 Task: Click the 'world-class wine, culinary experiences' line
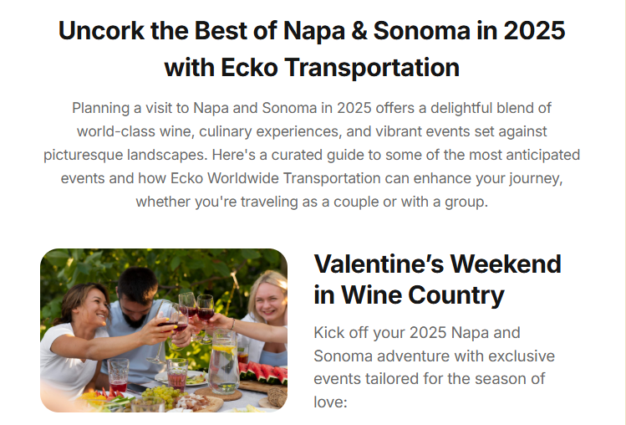coord(312,131)
